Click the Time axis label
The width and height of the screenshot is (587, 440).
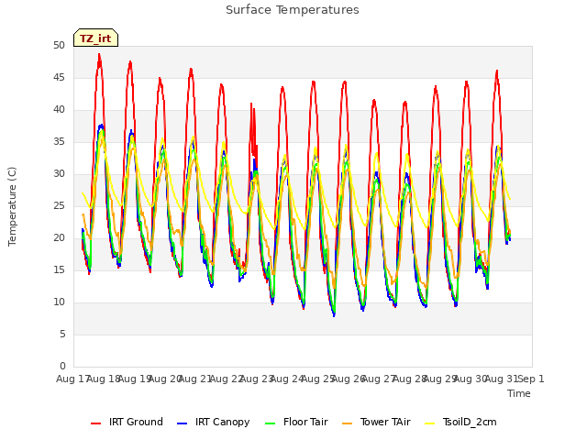pos(519,393)
